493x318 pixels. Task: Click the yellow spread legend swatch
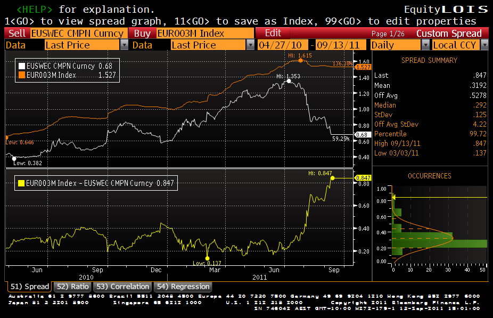point(21,183)
